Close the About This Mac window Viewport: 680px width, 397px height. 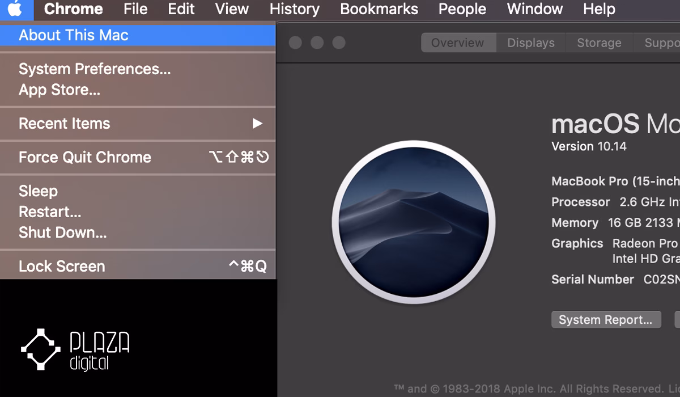point(295,43)
